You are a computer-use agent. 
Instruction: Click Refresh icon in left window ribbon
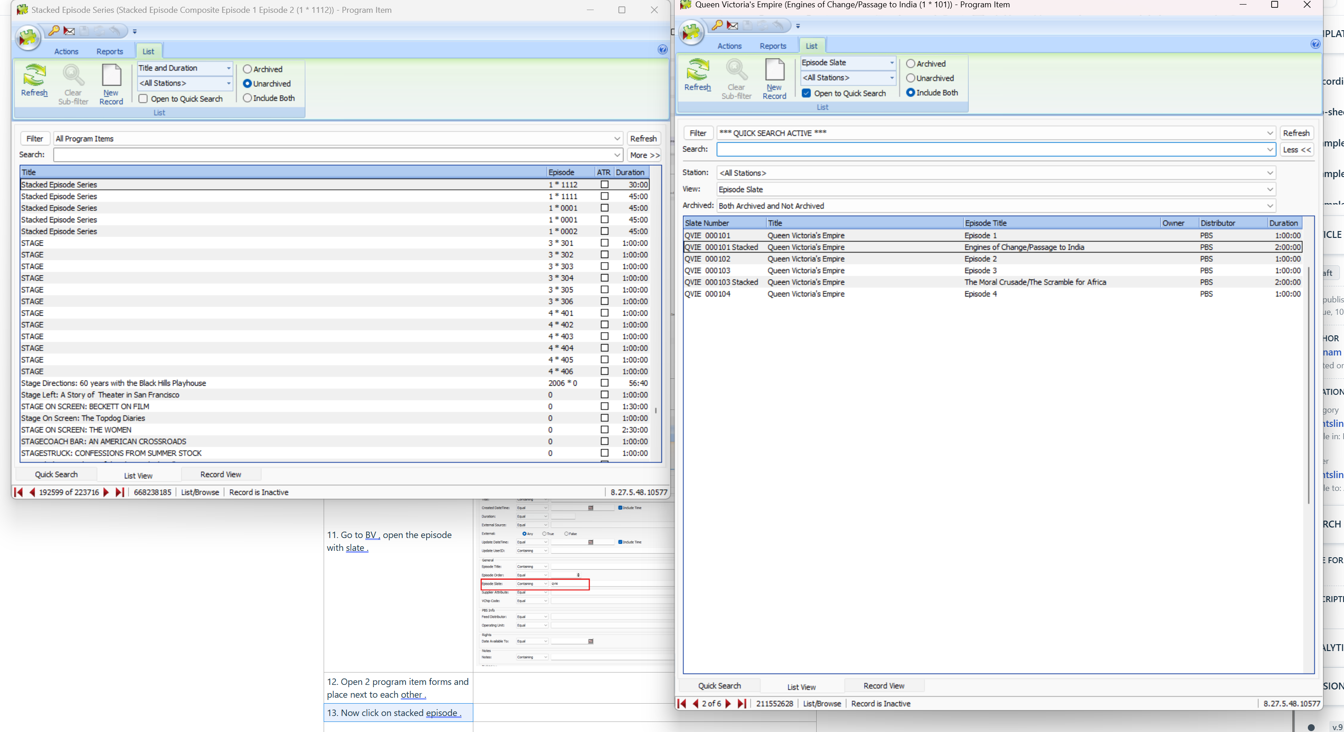point(34,76)
